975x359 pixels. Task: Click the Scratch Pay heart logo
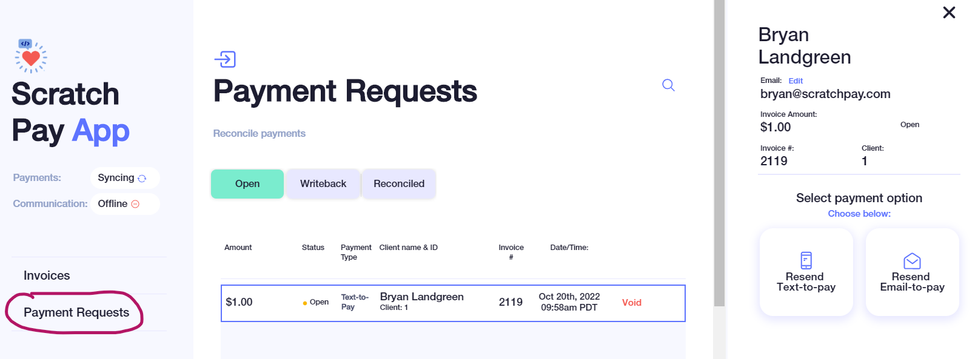31,56
